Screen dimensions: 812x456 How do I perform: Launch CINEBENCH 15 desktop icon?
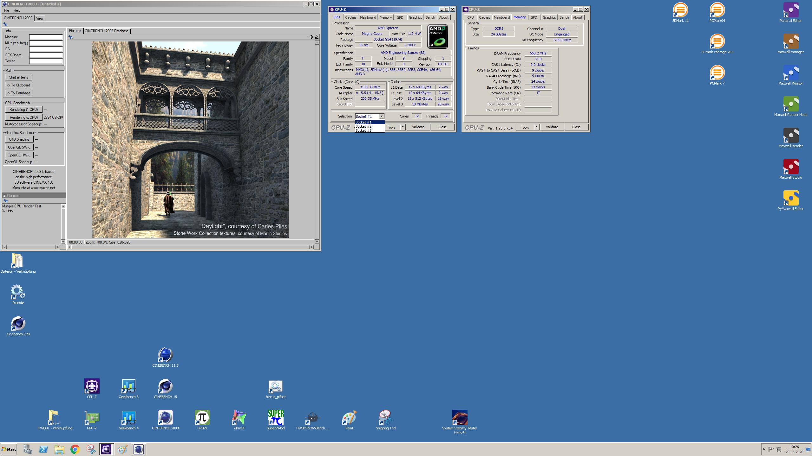(165, 389)
